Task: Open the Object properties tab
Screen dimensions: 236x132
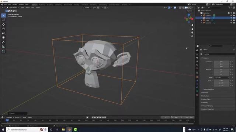Action: (x=197, y=77)
